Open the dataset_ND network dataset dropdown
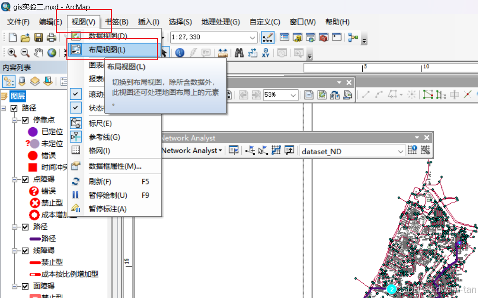This screenshot has height=298, width=478. (401, 151)
